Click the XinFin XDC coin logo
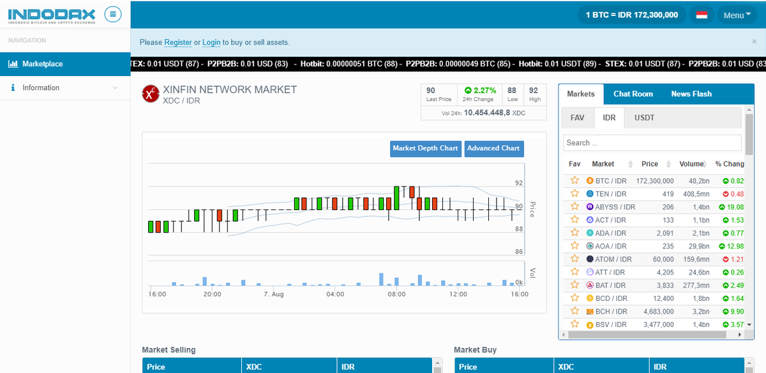The width and height of the screenshot is (766, 373). pyautogui.click(x=151, y=93)
